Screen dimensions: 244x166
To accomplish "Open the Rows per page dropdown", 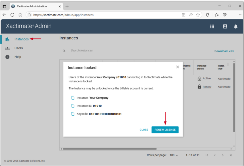I will click(x=174, y=155).
